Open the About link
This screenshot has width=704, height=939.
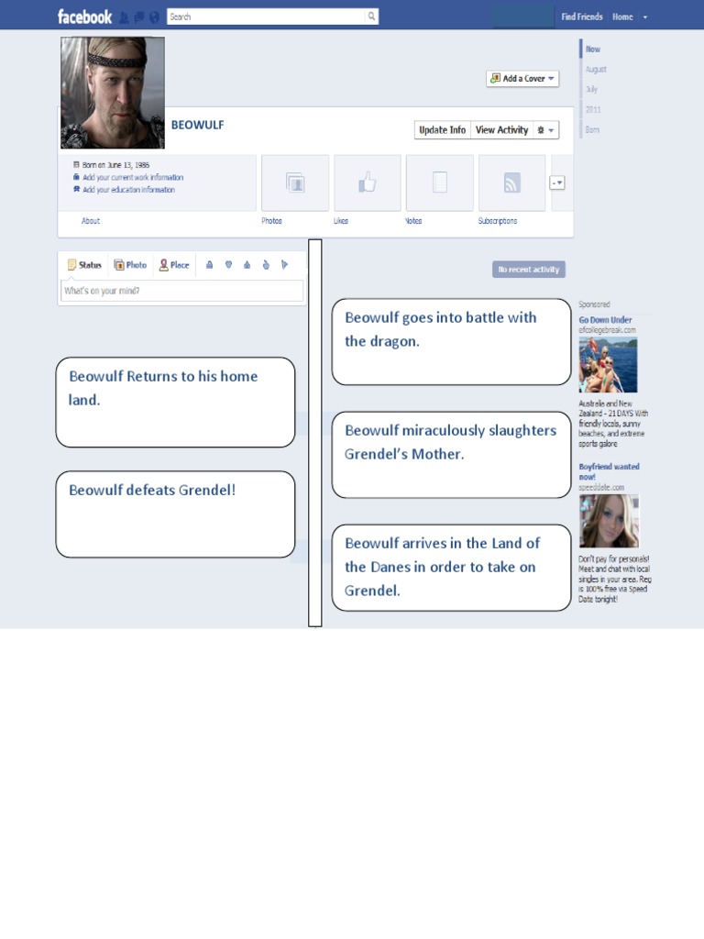click(91, 221)
